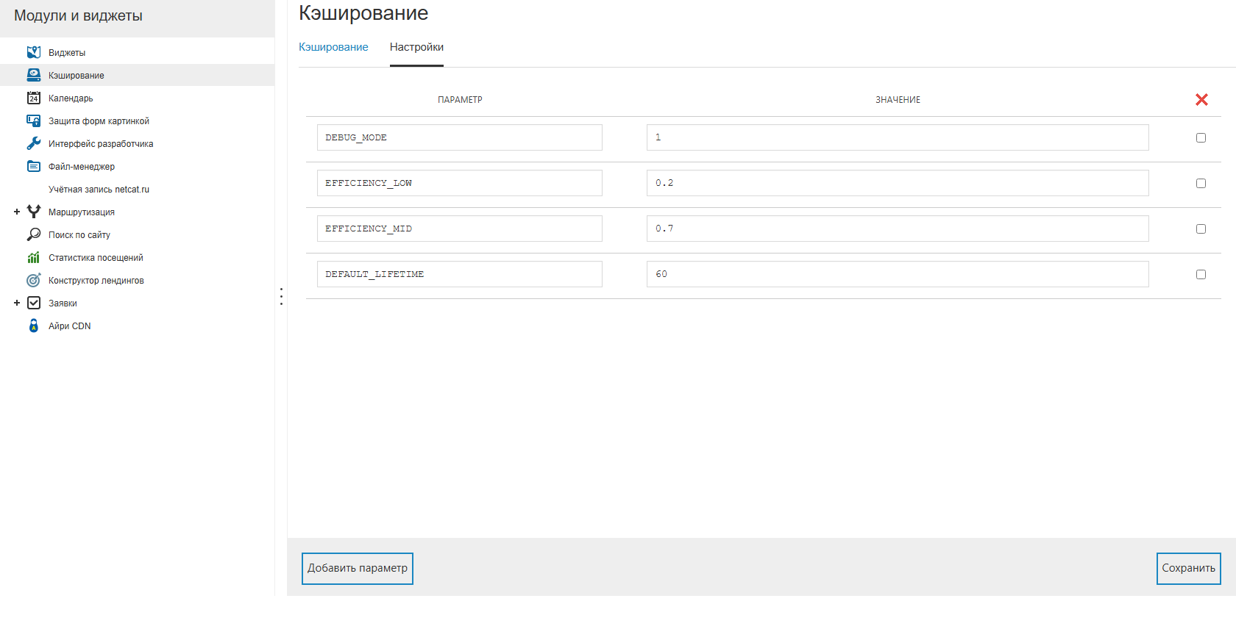Select the Кэширование sidebar icon
The image size is (1236, 640).
click(34, 75)
